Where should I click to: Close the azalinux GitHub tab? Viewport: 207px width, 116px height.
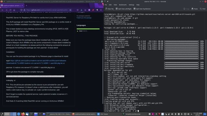[22, 6]
